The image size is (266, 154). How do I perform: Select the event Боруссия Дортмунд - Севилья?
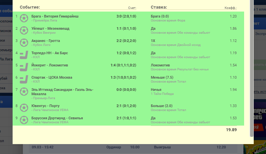tap(57, 118)
